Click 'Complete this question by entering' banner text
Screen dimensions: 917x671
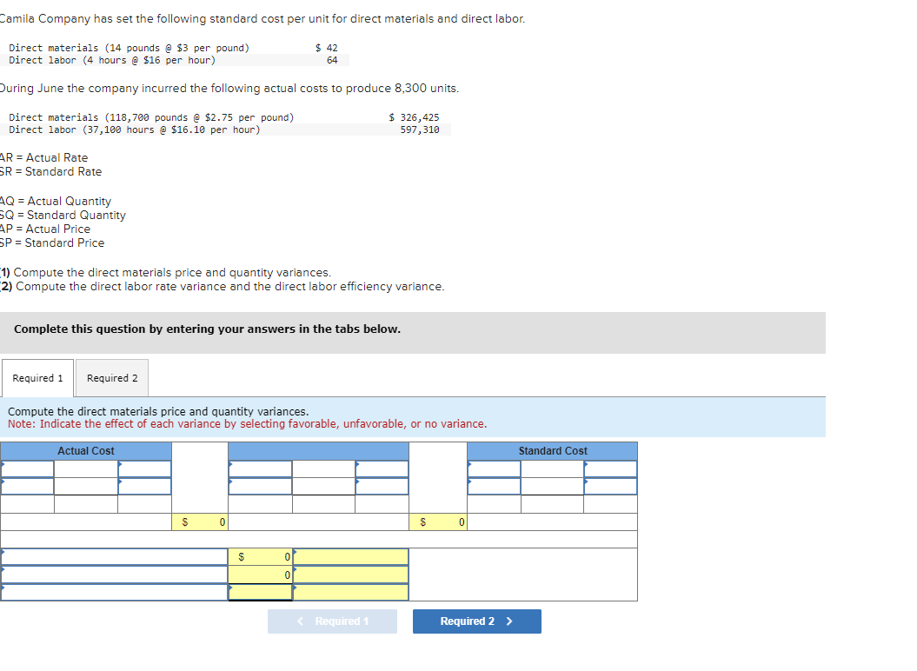pos(207,329)
